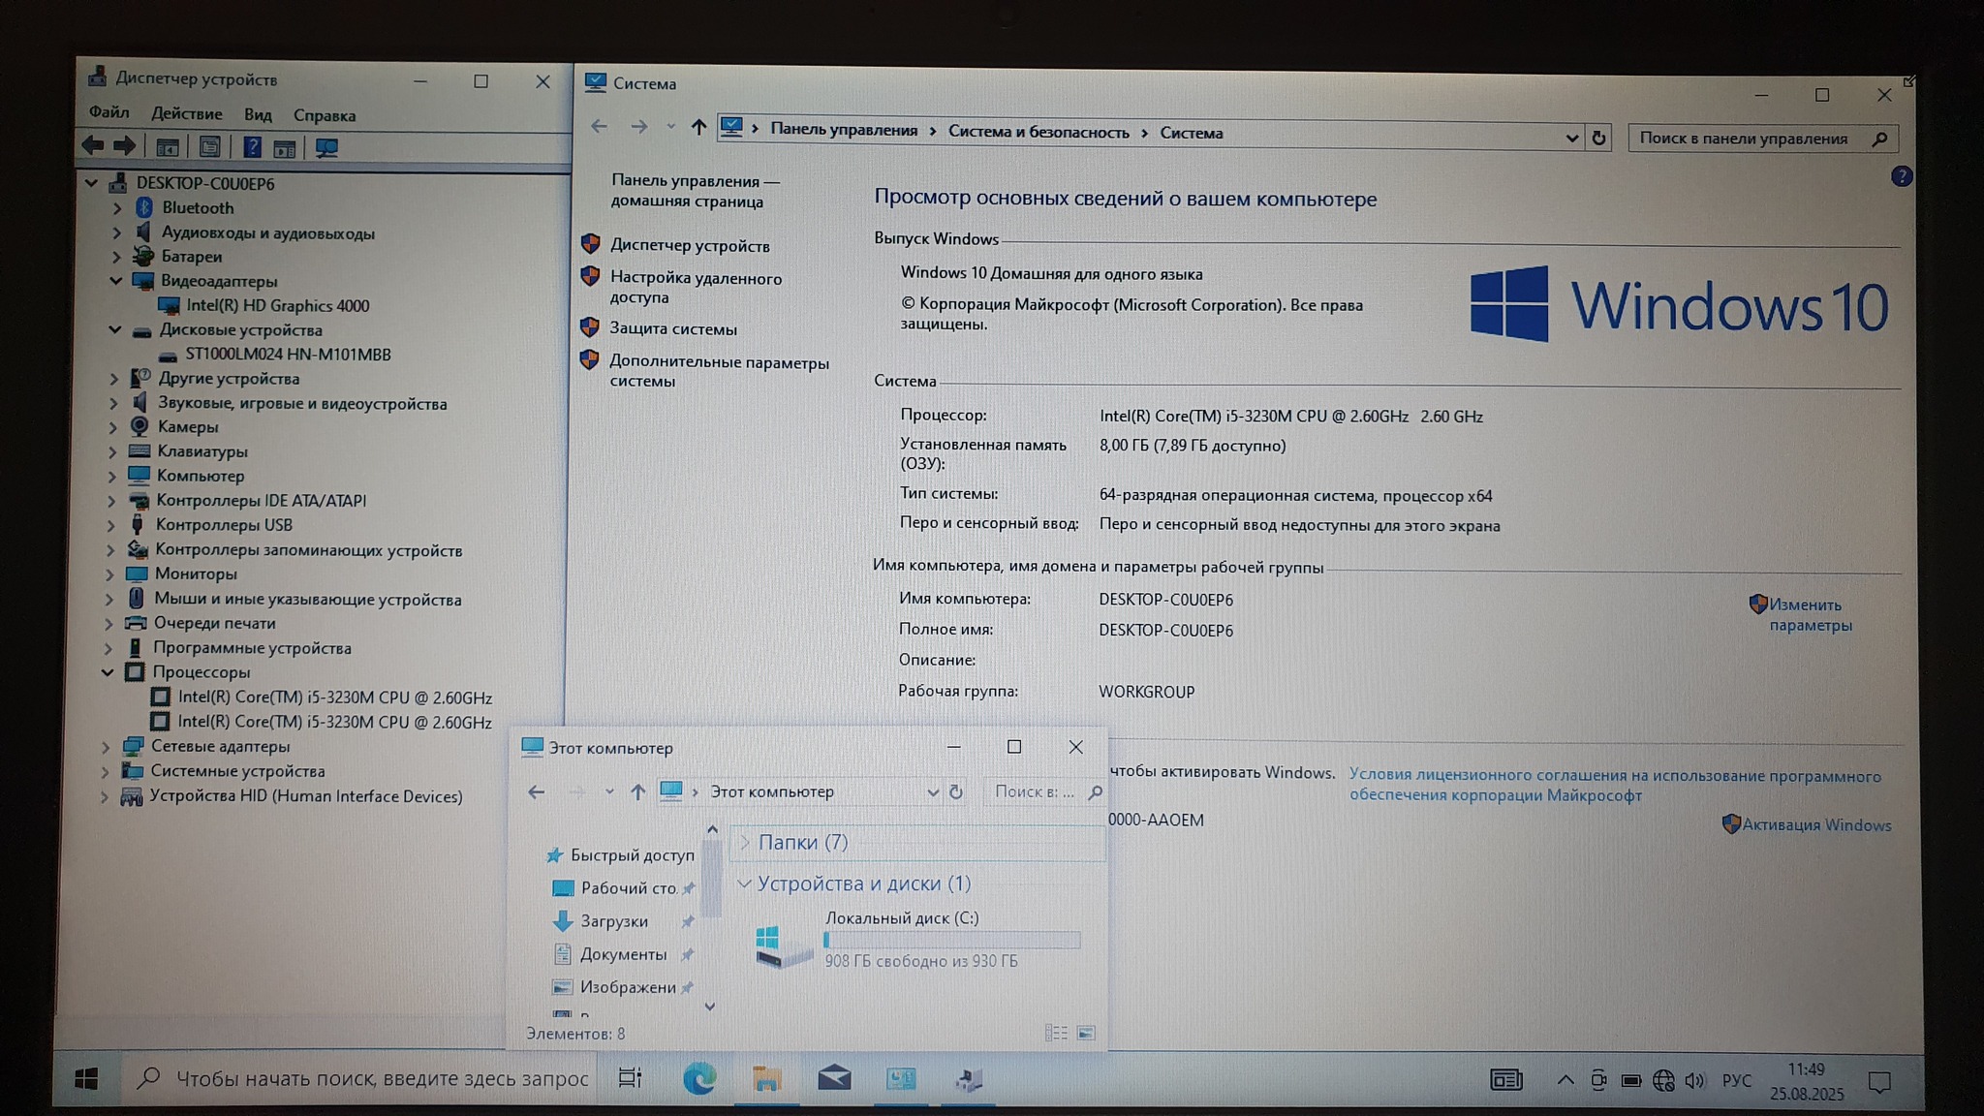Open Microsoft Edge from the taskbar

click(698, 1078)
